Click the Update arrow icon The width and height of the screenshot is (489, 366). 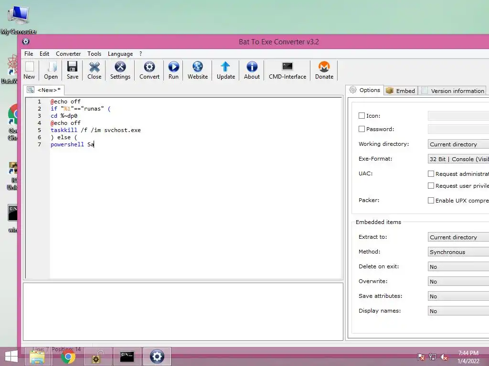[226, 71]
